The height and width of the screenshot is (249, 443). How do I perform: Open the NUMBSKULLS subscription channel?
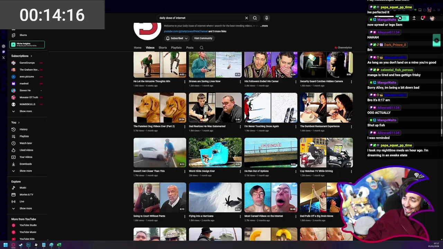(27, 104)
